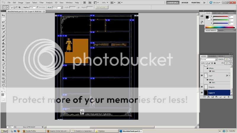
Task: Select the Spot Healing Brush tool
Action: [x=3, y=36]
